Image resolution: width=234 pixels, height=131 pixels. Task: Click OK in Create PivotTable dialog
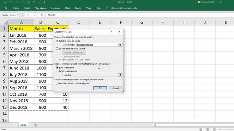tap(100, 88)
